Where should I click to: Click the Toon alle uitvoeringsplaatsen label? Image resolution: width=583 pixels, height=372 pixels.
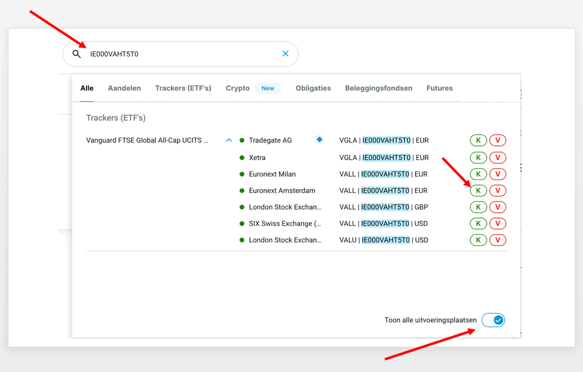pyautogui.click(x=430, y=320)
